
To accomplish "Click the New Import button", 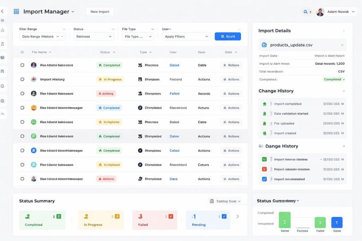I will 100,12.
